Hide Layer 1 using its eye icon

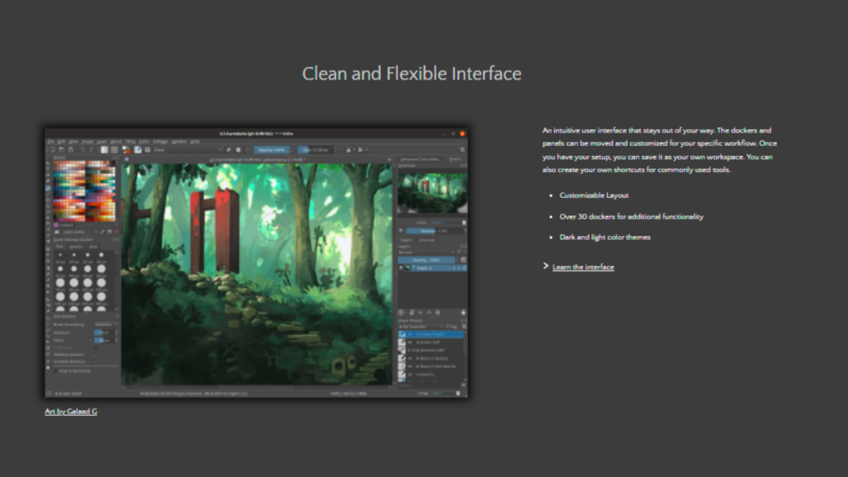click(x=402, y=267)
